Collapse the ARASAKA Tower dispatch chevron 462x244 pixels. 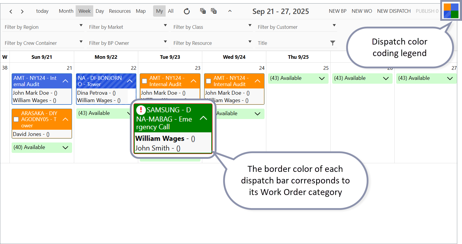[66, 119]
